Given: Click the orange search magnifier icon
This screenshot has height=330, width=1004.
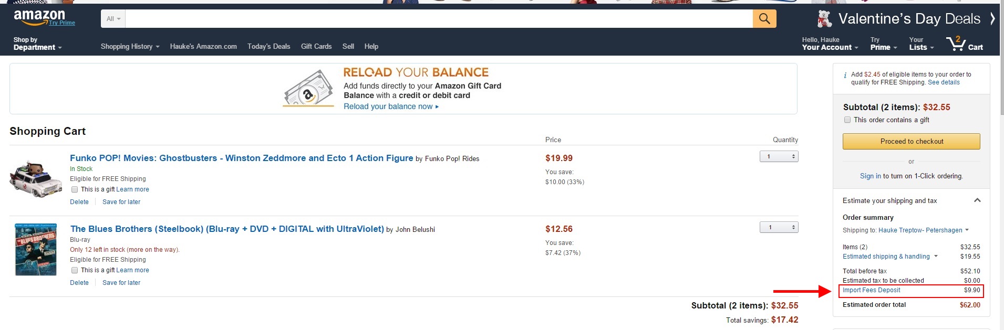Looking at the screenshot, I should click(764, 19).
